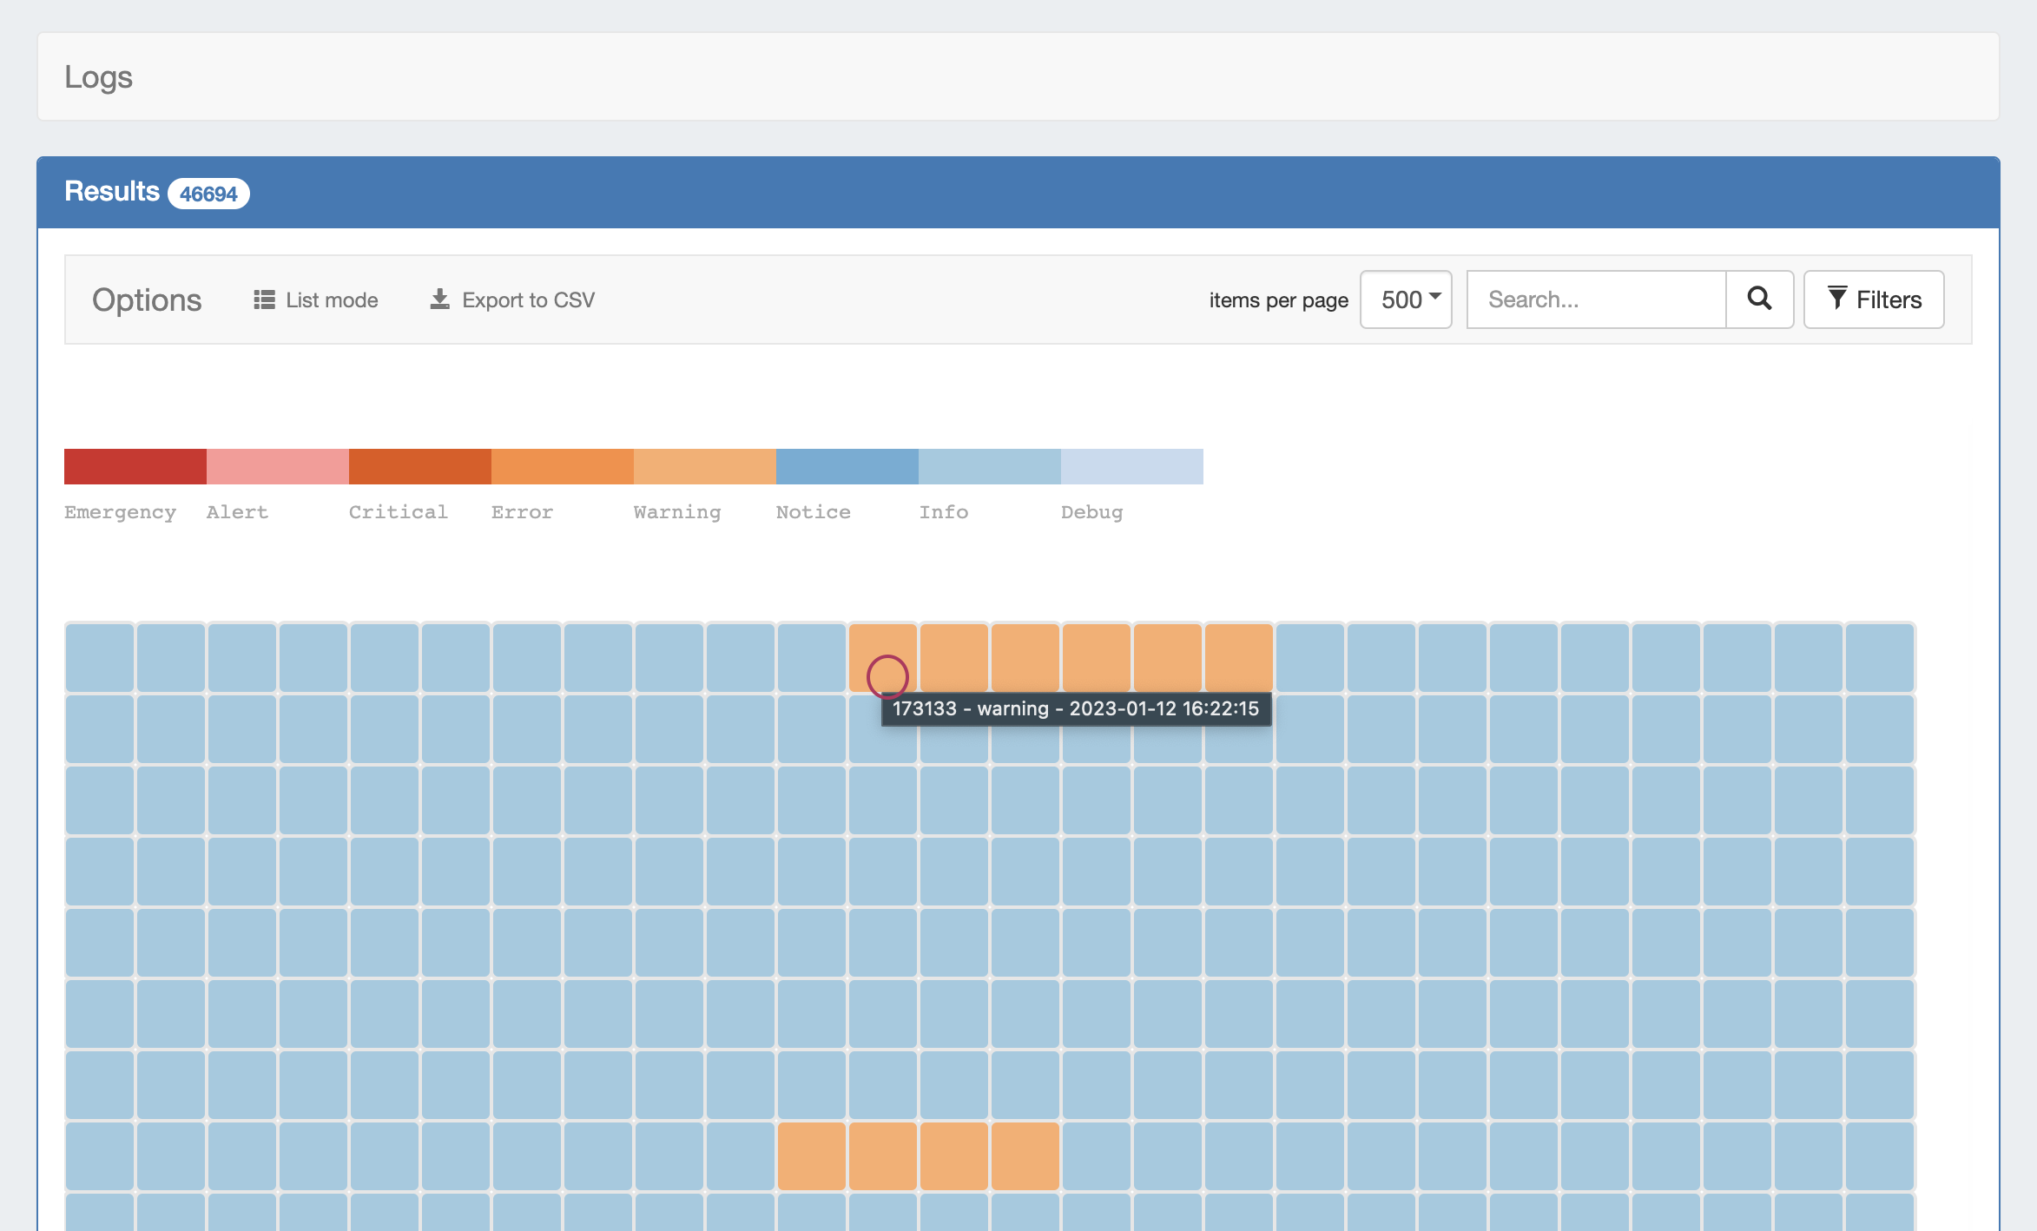Click the Export to CSV download icon
The height and width of the screenshot is (1231, 2037).
point(440,300)
